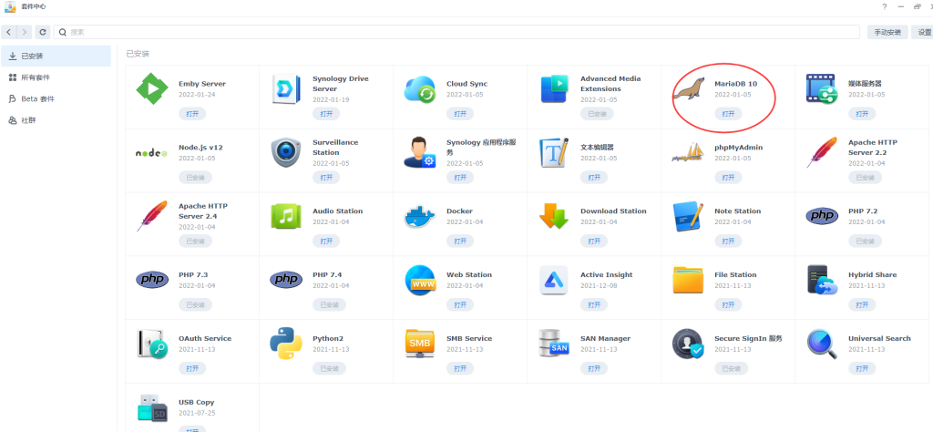This screenshot has height=432, width=933.
Task: Select 已安装 in the sidebar
Action: click(56, 56)
